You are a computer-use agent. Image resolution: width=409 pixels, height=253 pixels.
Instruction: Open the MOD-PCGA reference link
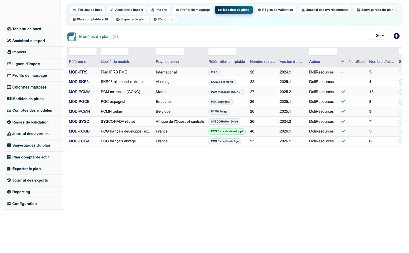pos(79,141)
